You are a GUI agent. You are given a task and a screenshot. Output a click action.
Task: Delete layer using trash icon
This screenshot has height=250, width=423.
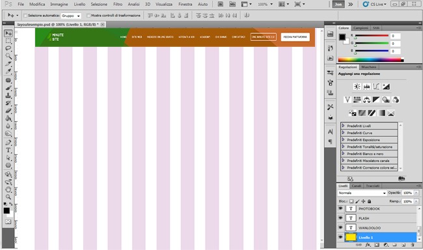(x=413, y=245)
